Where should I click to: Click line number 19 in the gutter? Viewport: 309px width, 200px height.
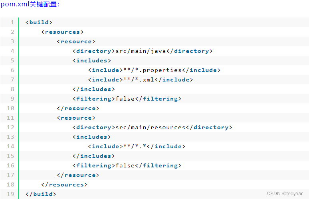tap(11, 194)
